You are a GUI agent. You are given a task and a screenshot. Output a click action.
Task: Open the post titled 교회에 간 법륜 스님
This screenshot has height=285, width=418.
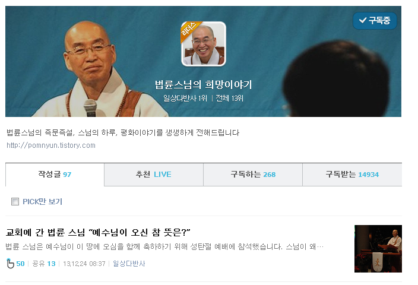98,233
